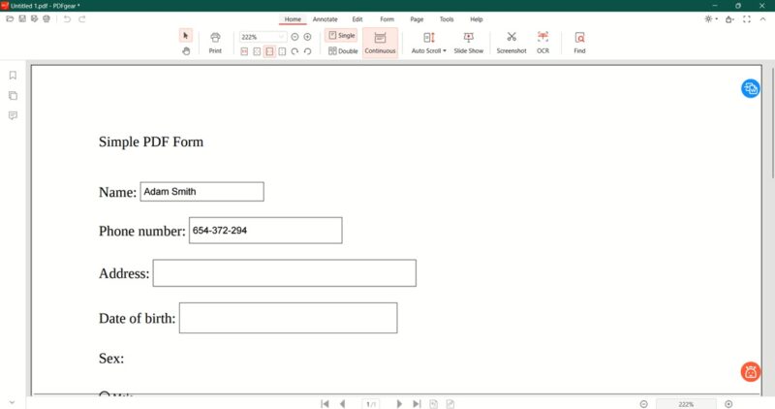Open the Bookmarks sidebar panel

[x=13, y=76]
